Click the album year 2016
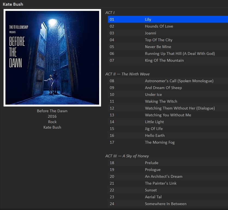228x210 pixels. pos(52,116)
